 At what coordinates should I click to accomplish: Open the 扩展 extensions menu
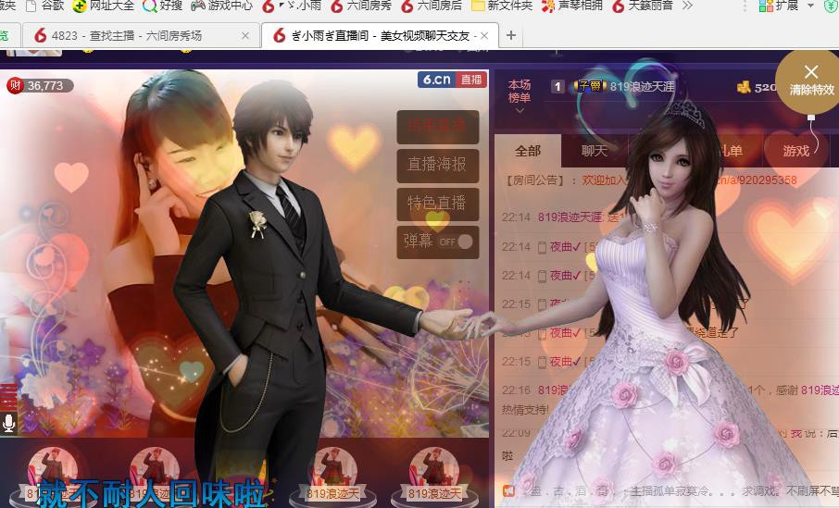(778, 6)
